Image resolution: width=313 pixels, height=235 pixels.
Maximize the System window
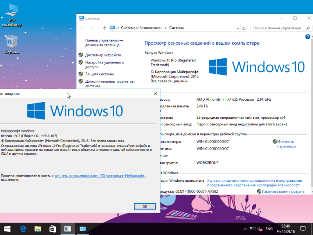[x=295, y=18]
